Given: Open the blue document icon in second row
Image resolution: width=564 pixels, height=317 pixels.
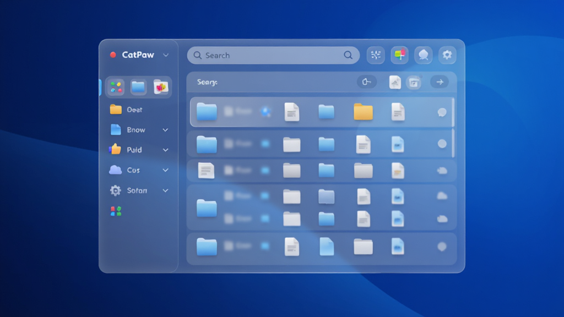Looking at the screenshot, I should (398, 145).
